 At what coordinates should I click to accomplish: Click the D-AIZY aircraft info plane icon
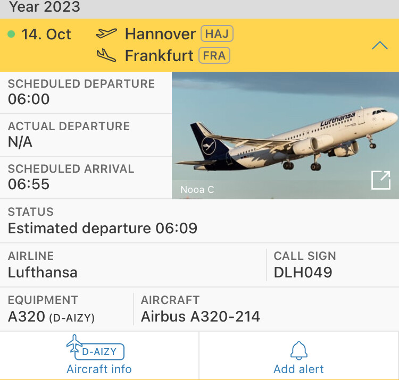pos(75,343)
